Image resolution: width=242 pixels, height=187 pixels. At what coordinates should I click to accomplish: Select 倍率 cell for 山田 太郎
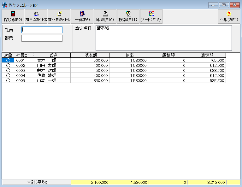(x=129, y=65)
